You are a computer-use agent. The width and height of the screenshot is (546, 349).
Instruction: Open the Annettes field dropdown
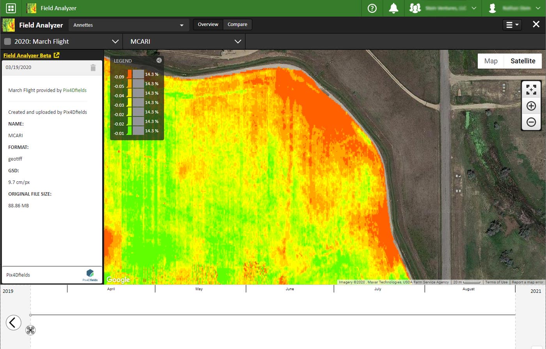128,25
